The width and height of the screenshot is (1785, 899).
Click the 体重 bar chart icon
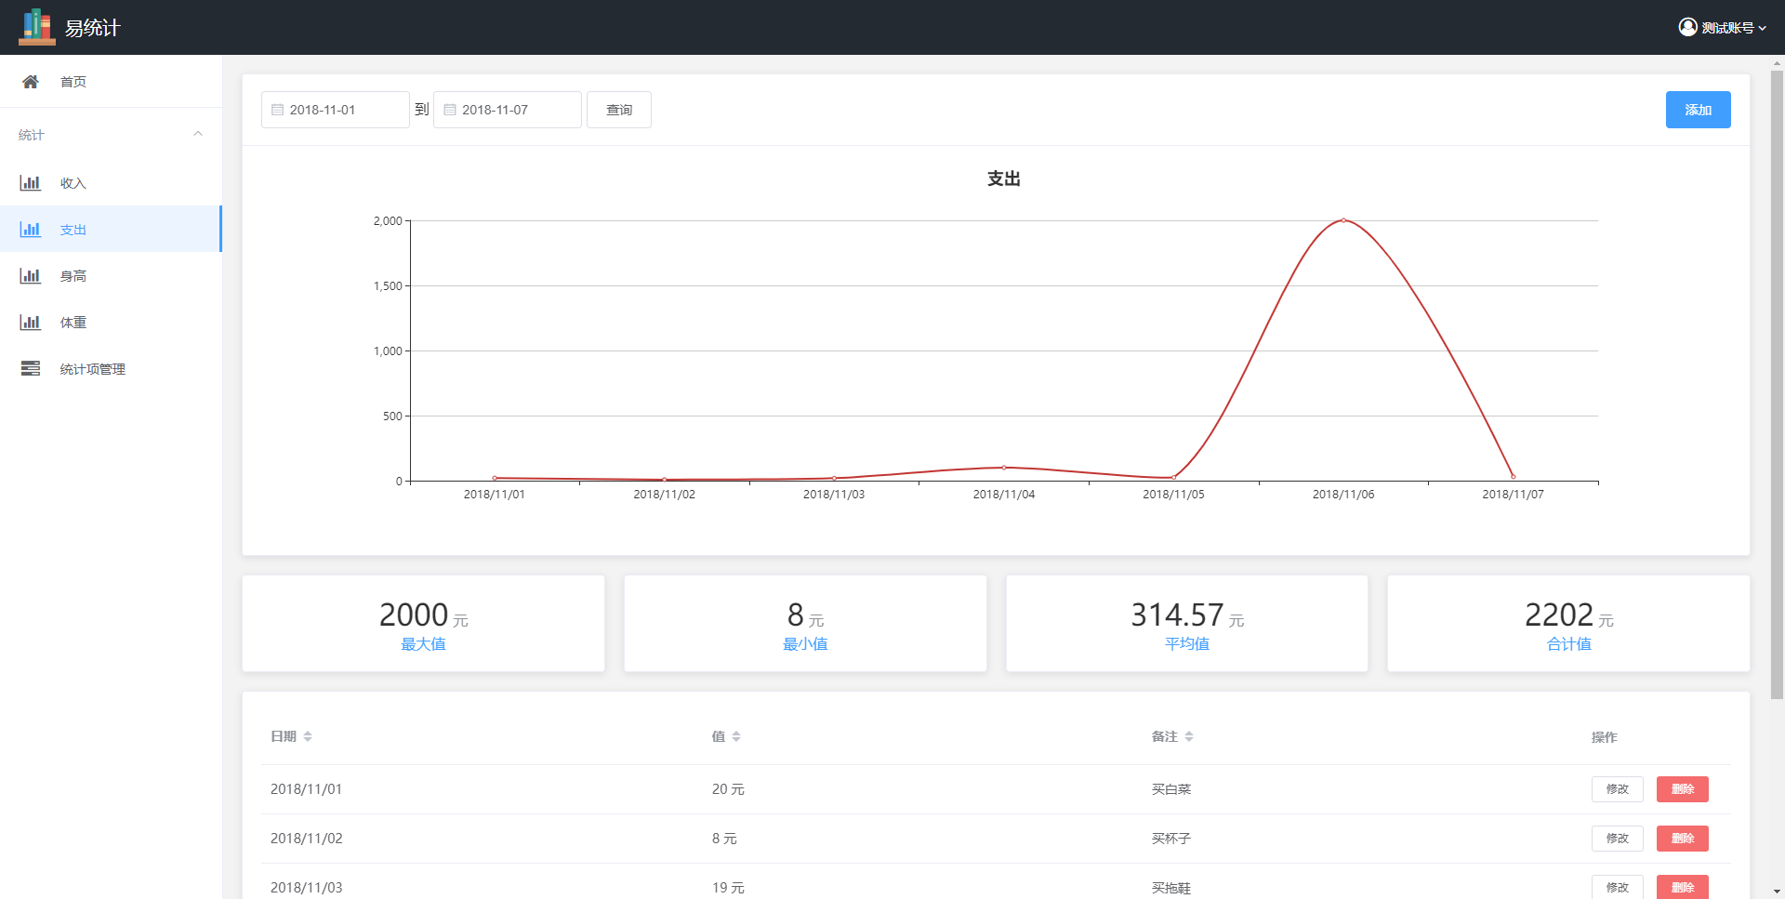tap(31, 323)
